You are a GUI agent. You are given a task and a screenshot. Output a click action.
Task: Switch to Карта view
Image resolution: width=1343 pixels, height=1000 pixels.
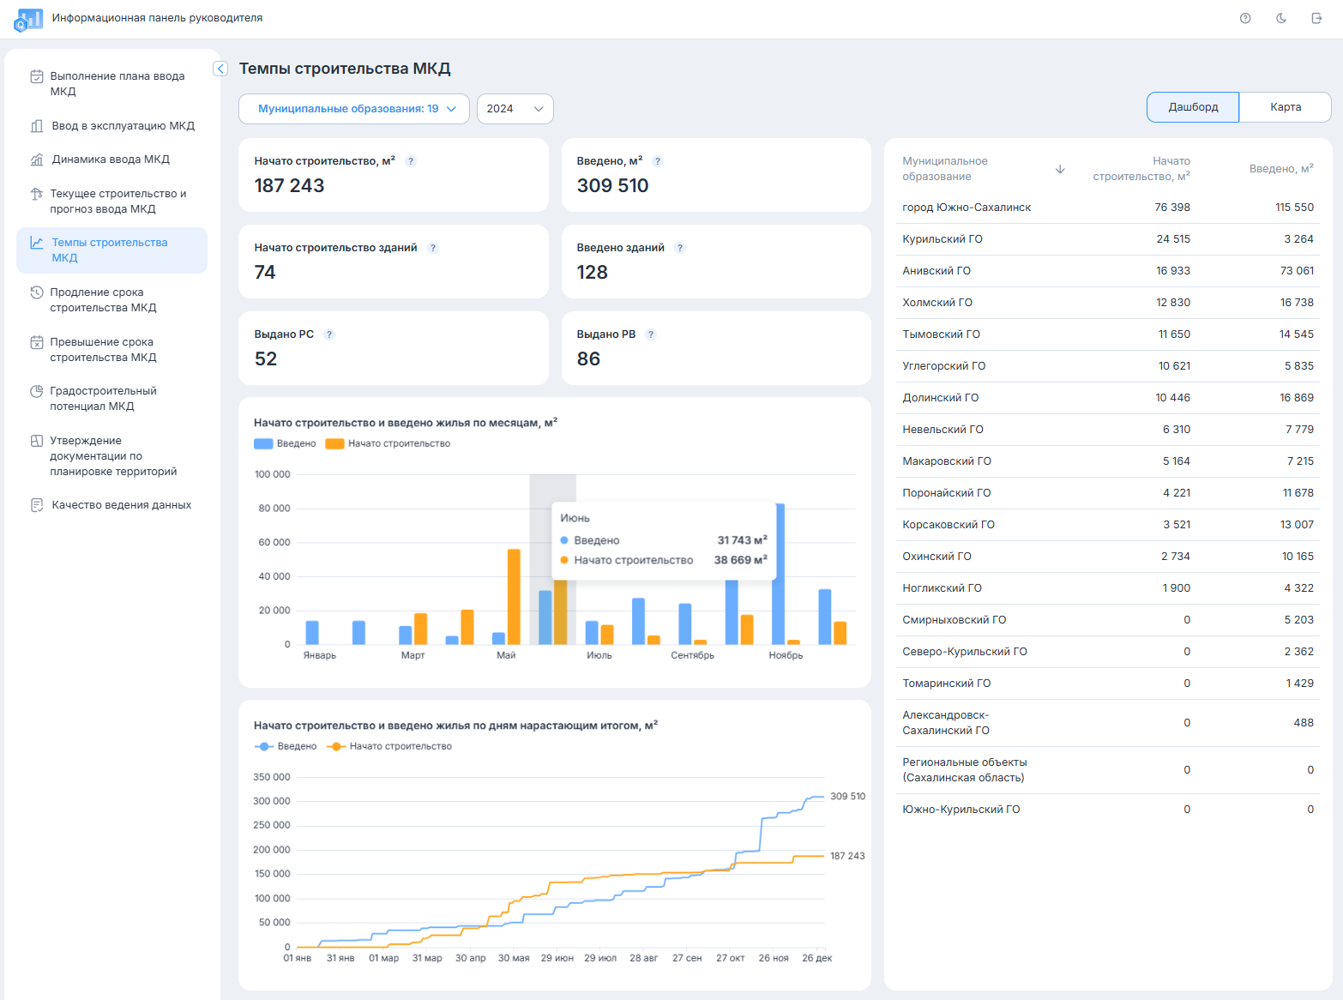tap(1286, 107)
